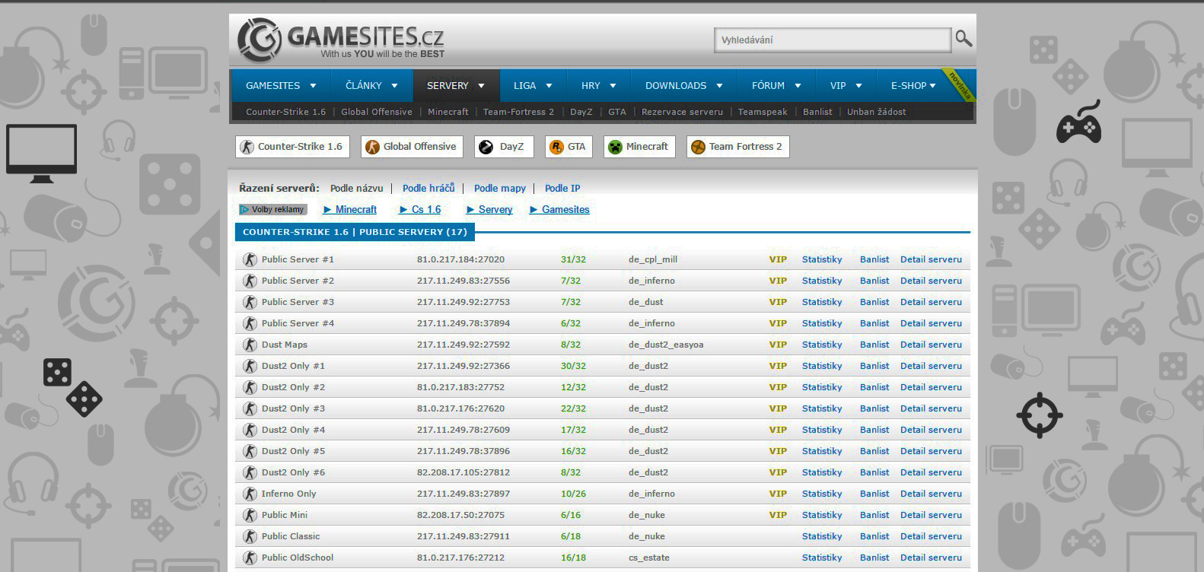Click the Counter-Strike 1.6 game icon button
Image resolution: width=1204 pixels, height=572 pixels.
(292, 147)
